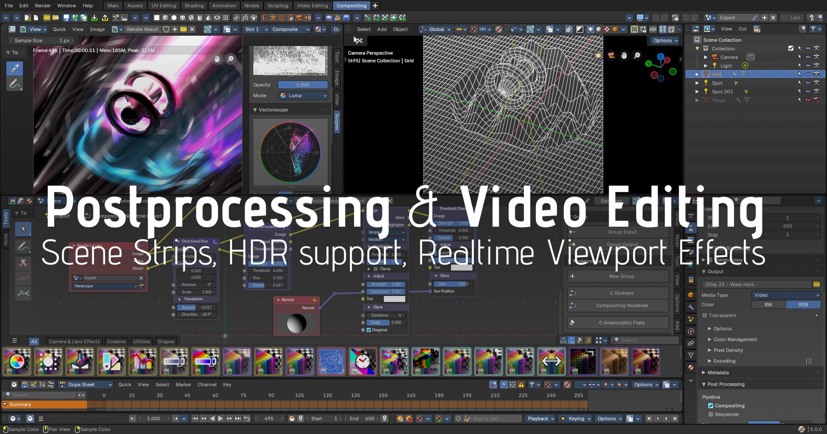Click the C Anamorphic Flare button

pos(621,323)
